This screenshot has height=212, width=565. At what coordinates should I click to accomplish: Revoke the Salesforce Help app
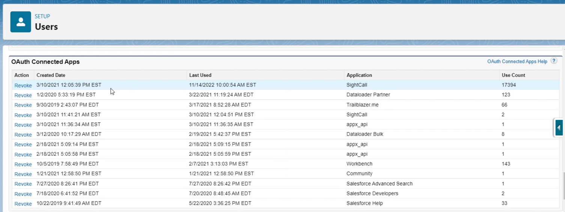[23, 204]
